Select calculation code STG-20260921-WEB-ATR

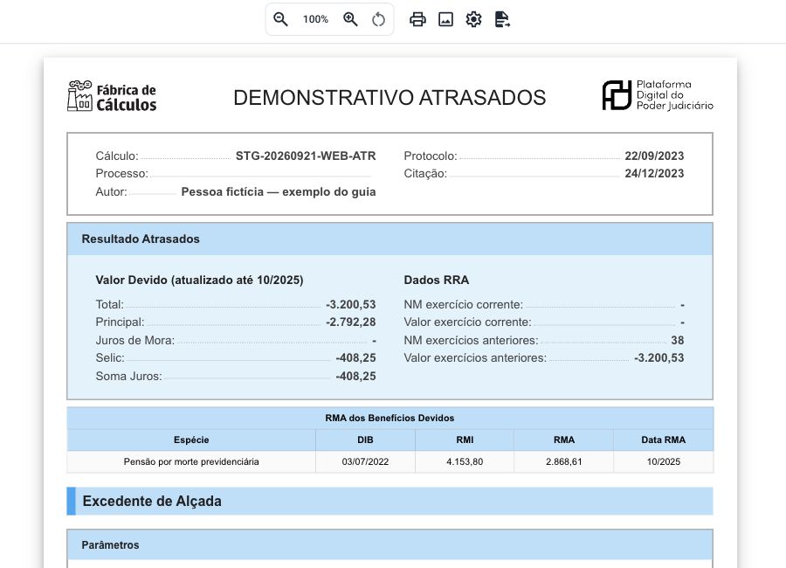pyautogui.click(x=306, y=156)
